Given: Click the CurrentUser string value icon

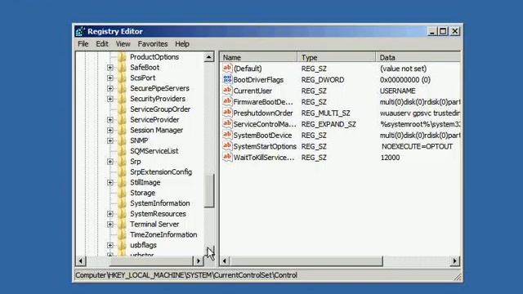Looking at the screenshot, I should pyautogui.click(x=227, y=91).
